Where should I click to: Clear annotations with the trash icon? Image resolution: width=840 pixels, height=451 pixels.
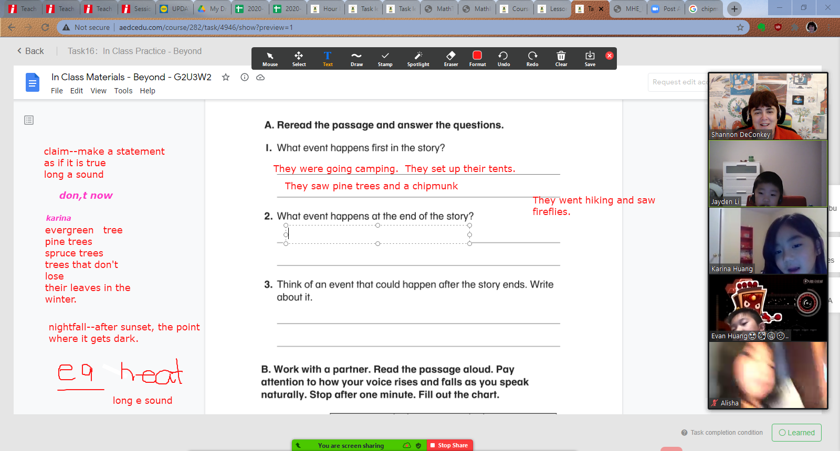pyautogui.click(x=561, y=59)
